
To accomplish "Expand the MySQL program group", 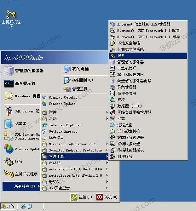I will pos(75,182).
